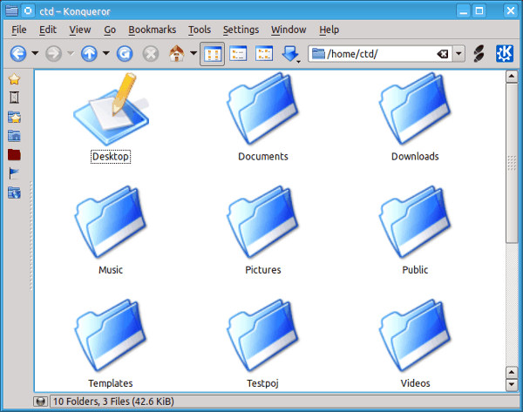Switch to Icon View mode
Screen dimensions: 523x412
click(212, 54)
